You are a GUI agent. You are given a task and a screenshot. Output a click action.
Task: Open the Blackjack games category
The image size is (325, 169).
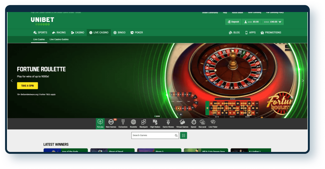143,123
